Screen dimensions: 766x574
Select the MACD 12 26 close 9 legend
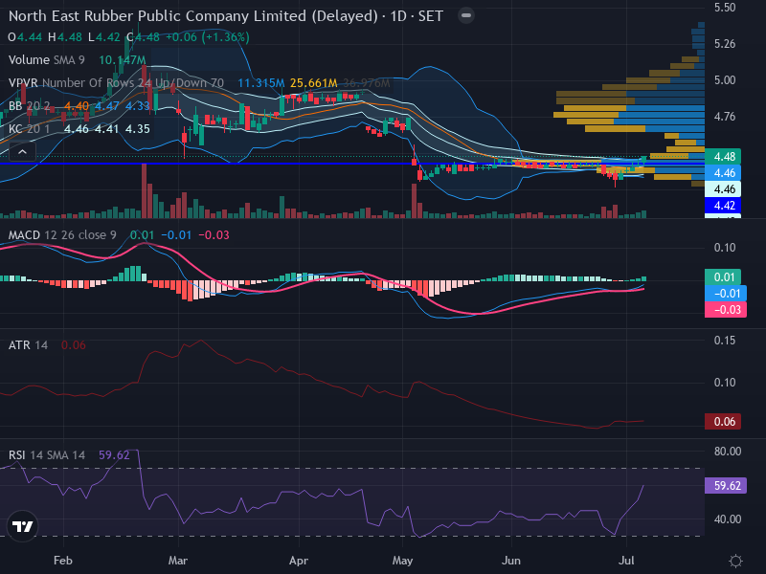pos(62,235)
